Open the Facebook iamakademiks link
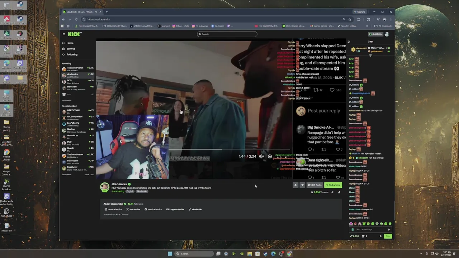Image resolution: width=459 pixels, height=258 pixels. click(x=153, y=209)
